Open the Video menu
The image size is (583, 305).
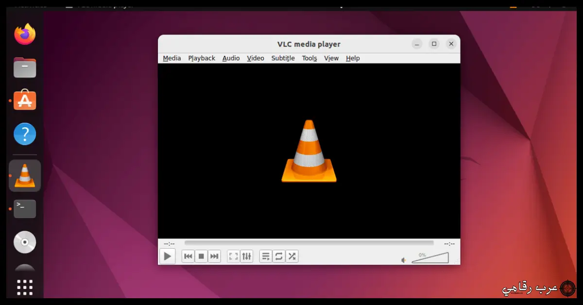click(x=256, y=58)
